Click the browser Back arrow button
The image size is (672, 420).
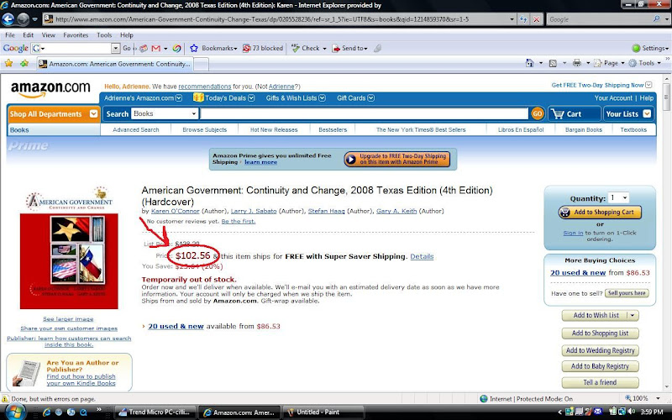point(8,18)
